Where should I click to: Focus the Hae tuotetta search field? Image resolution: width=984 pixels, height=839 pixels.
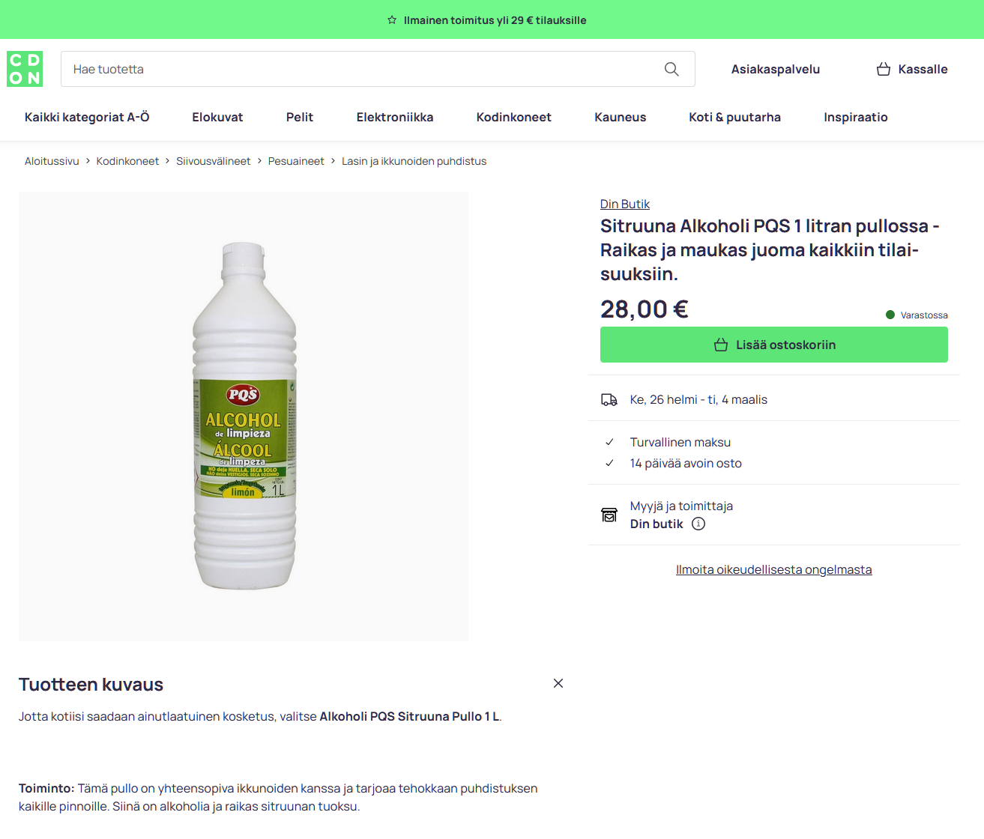(x=360, y=69)
